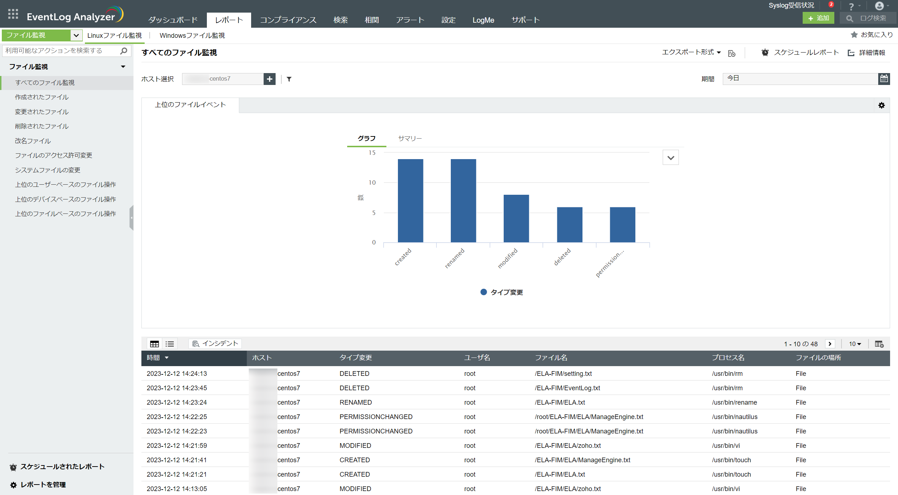Switch to the サマリー chart tab
Image resolution: width=898 pixels, height=495 pixels.
pyautogui.click(x=409, y=139)
